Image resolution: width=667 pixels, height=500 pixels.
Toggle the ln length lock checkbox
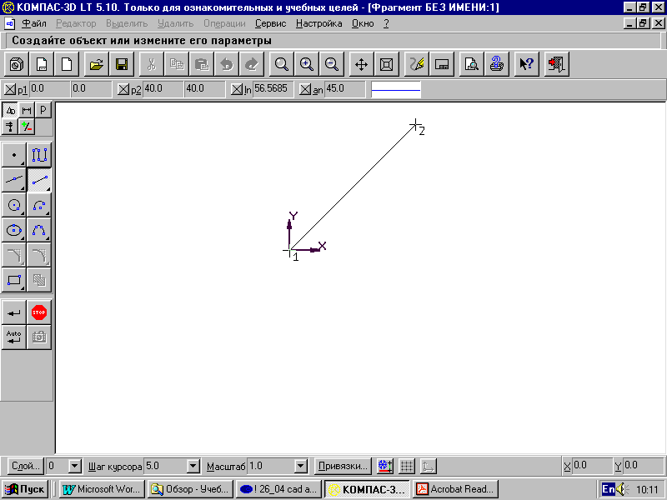pyautogui.click(x=237, y=89)
